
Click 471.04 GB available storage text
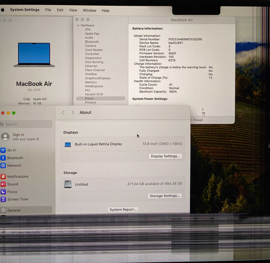155,184
